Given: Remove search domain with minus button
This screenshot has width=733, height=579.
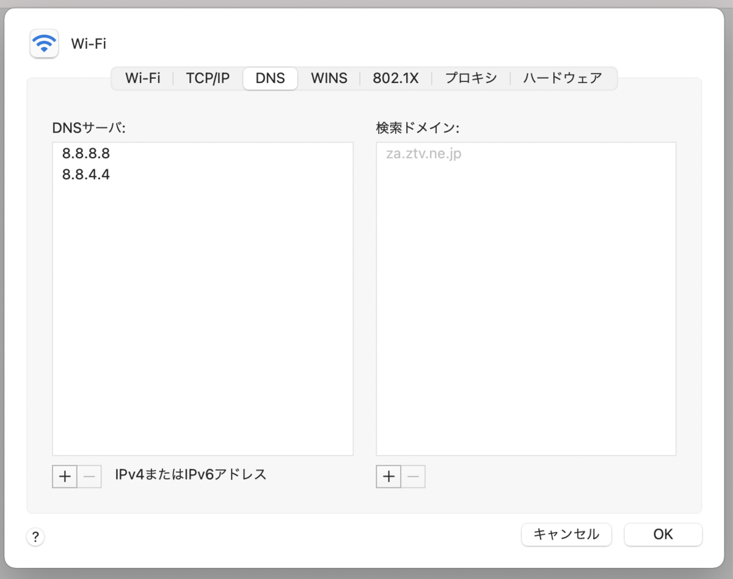Looking at the screenshot, I should (413, 476).
